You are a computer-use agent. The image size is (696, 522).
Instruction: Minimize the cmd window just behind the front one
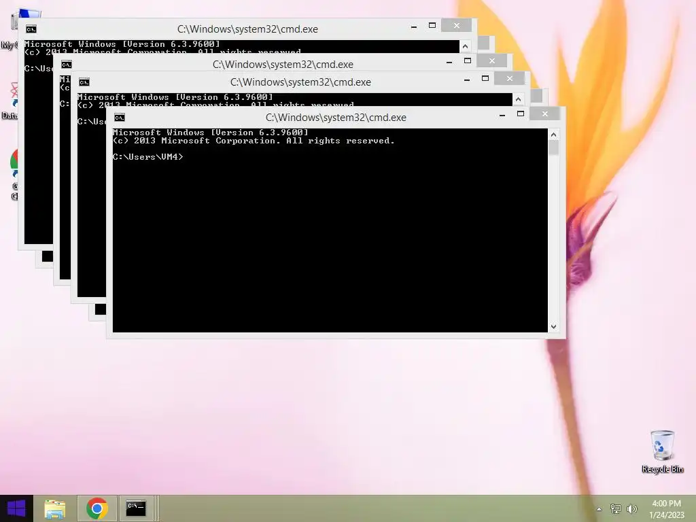[x=467, y=80]
